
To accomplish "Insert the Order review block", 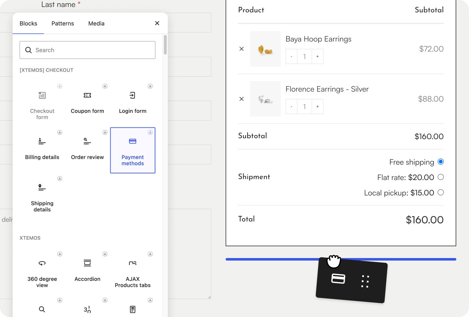I will [87, 150].
